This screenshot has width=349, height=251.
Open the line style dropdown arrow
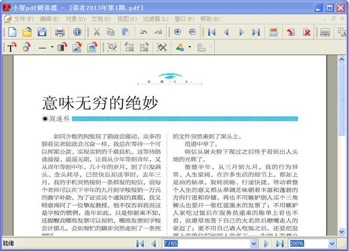pos(52,47)
